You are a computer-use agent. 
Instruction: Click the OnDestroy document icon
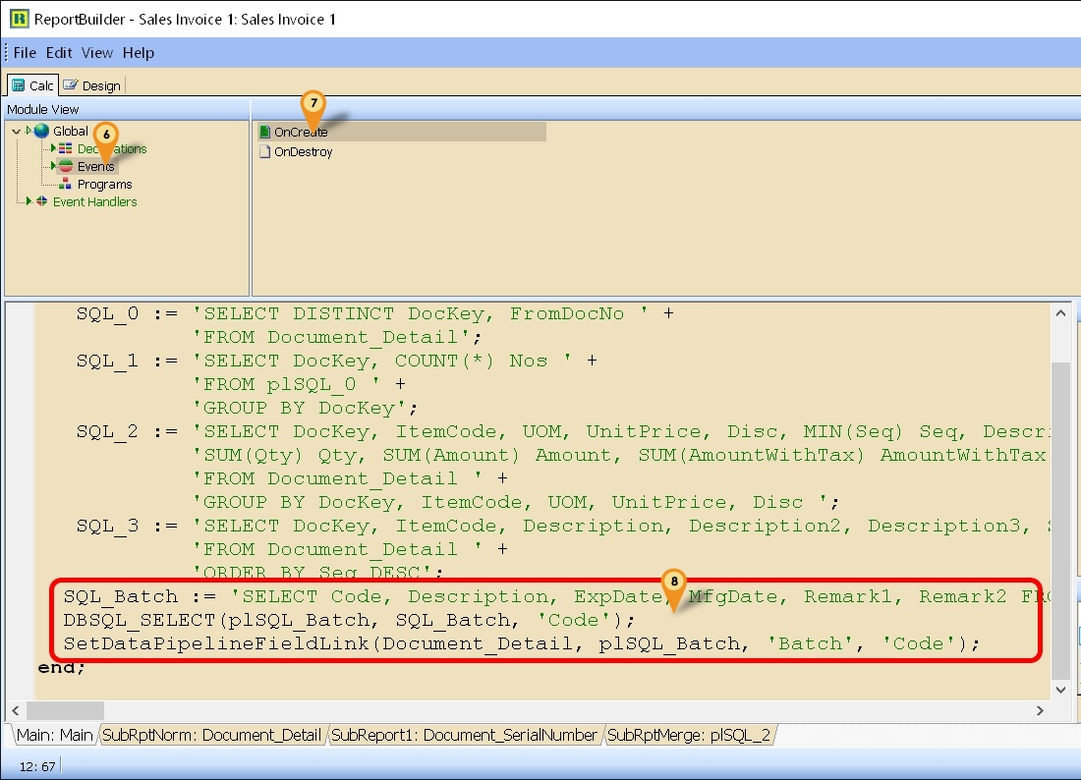pos(262,151)
